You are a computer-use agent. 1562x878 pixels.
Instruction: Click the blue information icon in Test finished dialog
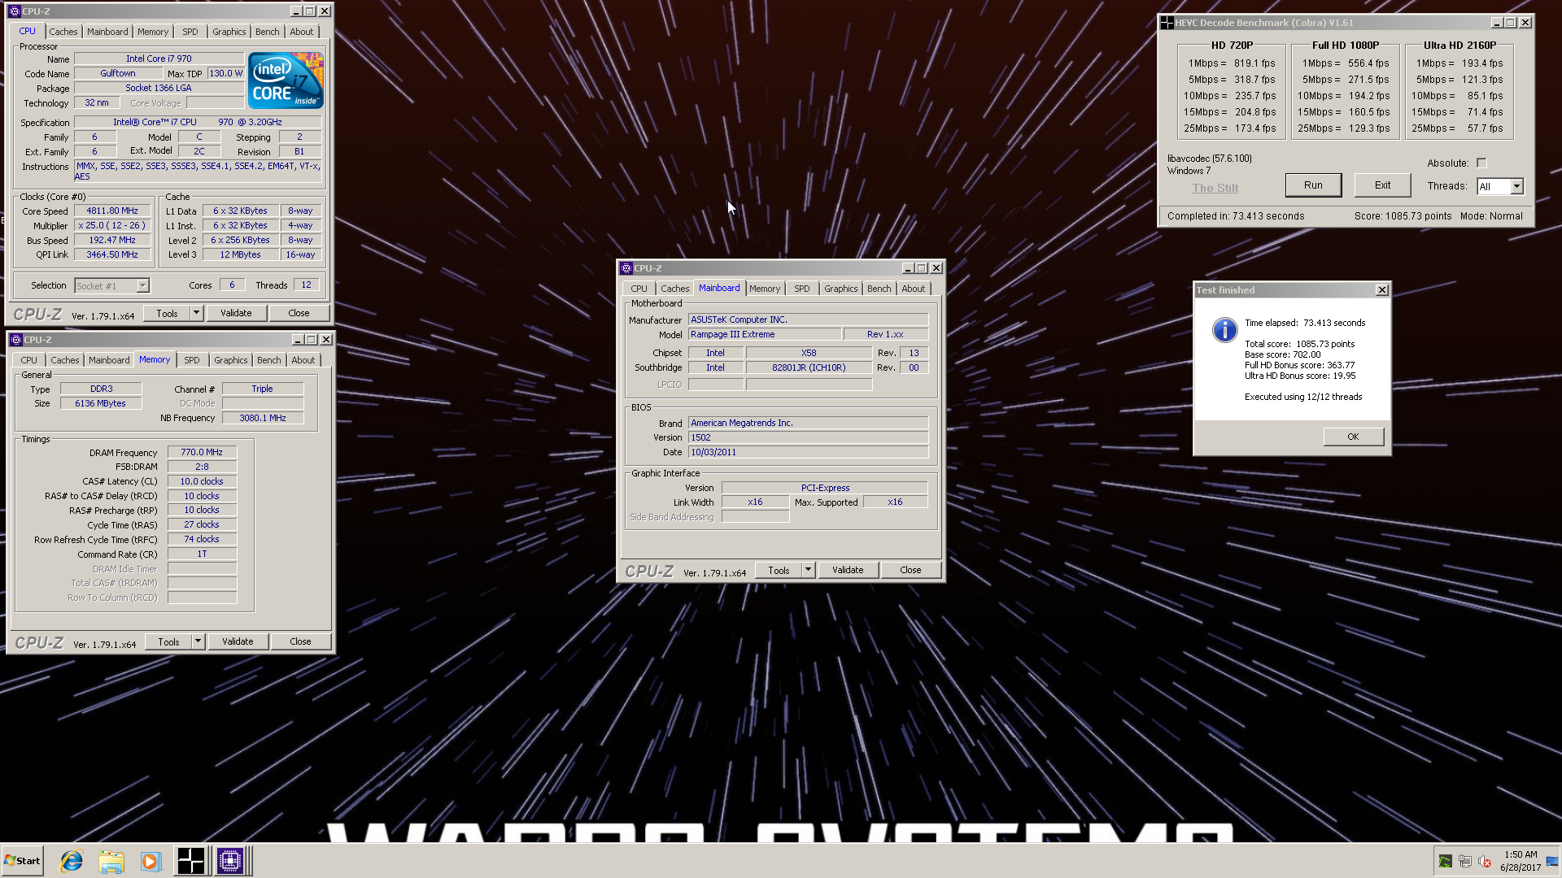pyautogui.click(x=1224, y=329)
